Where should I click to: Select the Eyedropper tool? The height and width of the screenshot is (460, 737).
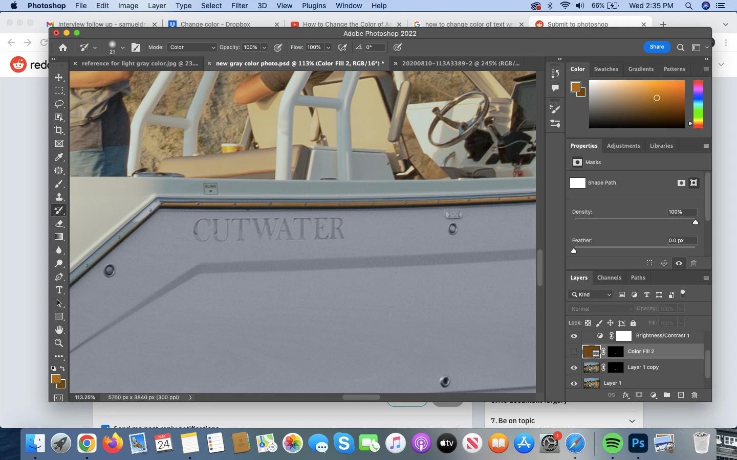[x=59, y=157]
